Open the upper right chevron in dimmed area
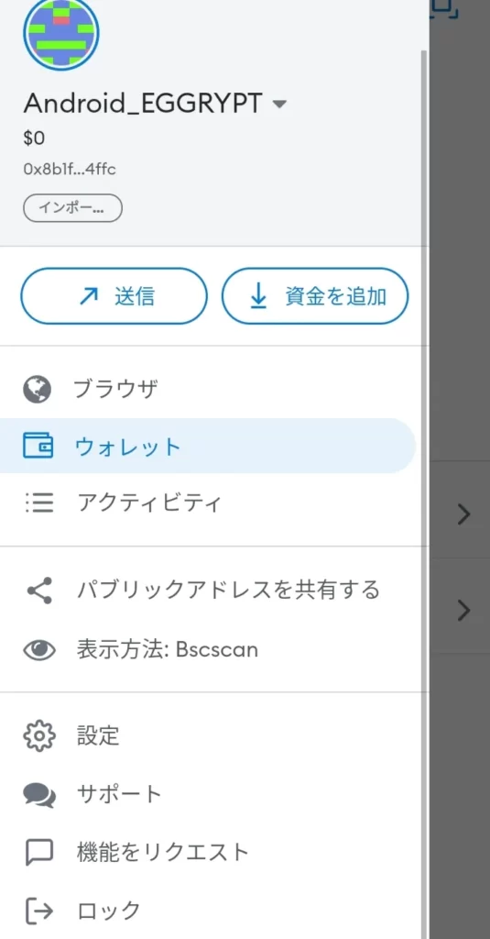This screenshot has width=490, height=939. (463, 514)
